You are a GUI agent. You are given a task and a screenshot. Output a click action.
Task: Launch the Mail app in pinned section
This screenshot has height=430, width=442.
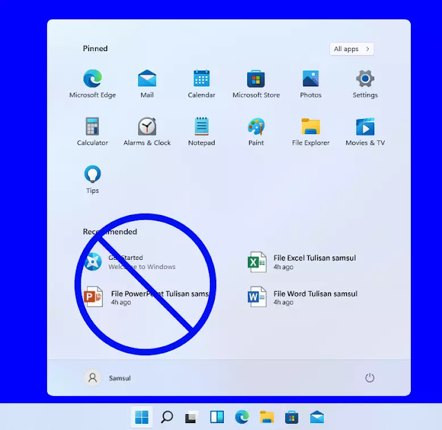click(147, 84)
